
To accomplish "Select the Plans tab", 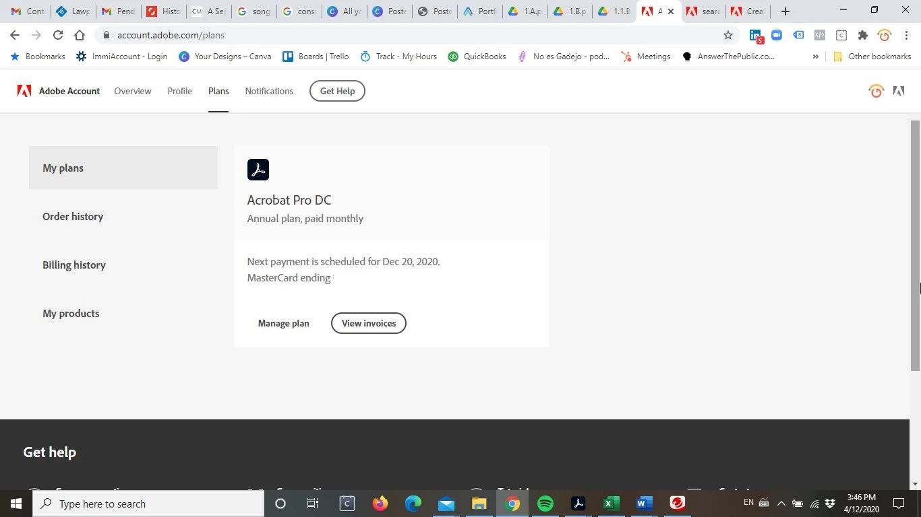I will point(218,91).
